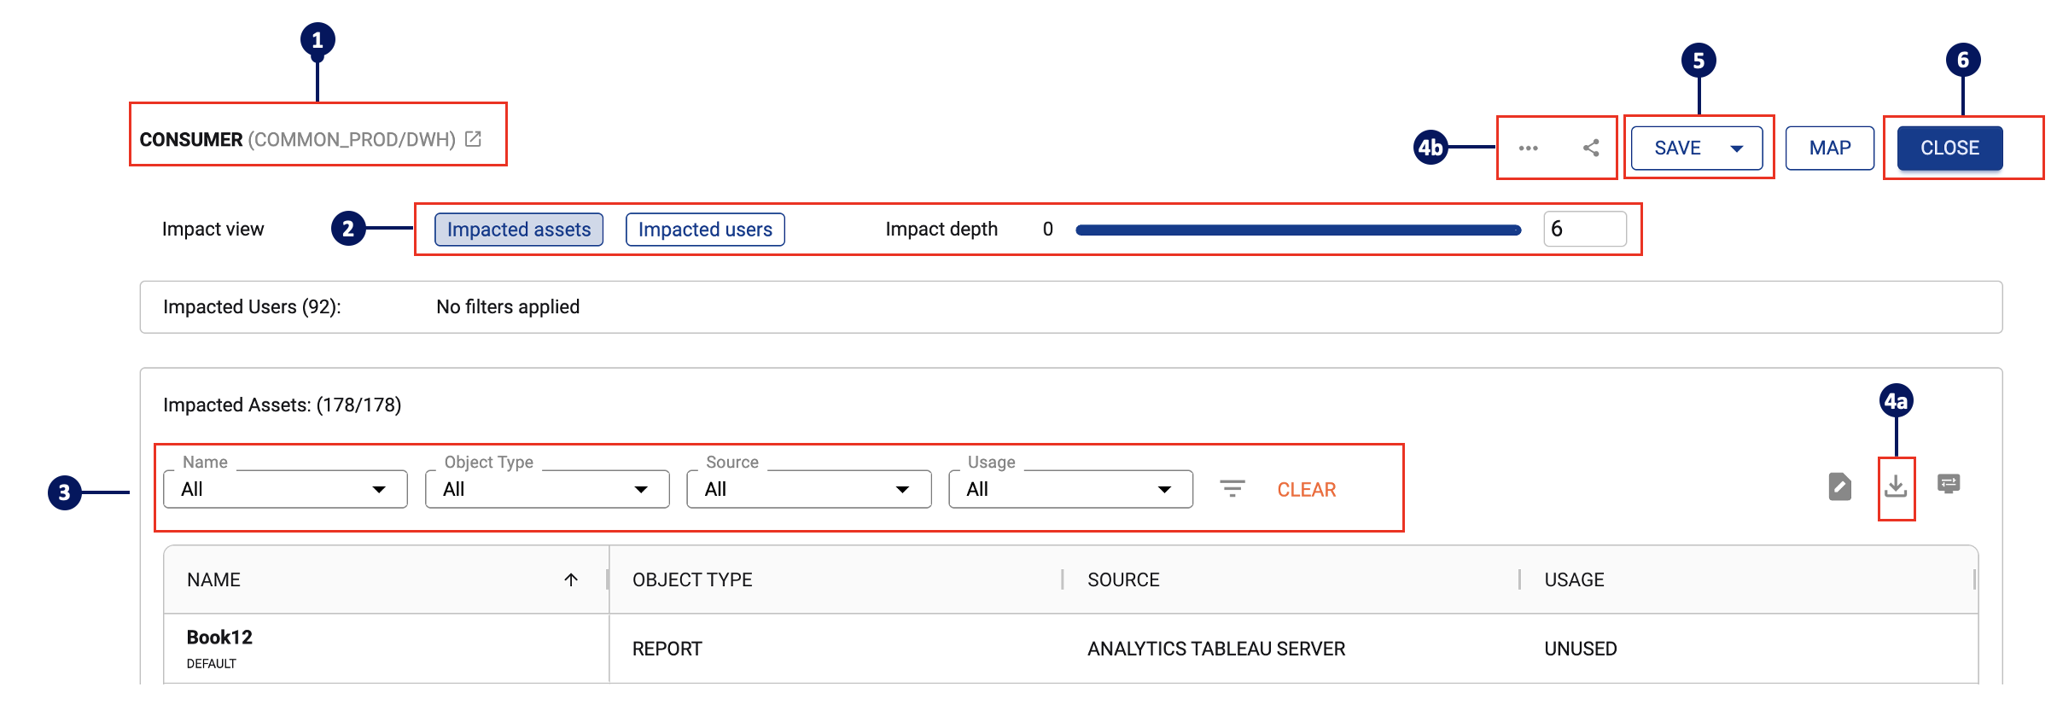Image resolution: width=2057 pixels, height=722 pixels.
Task: Click the three-dot more options icon
Action: (x=1528, y=148)
